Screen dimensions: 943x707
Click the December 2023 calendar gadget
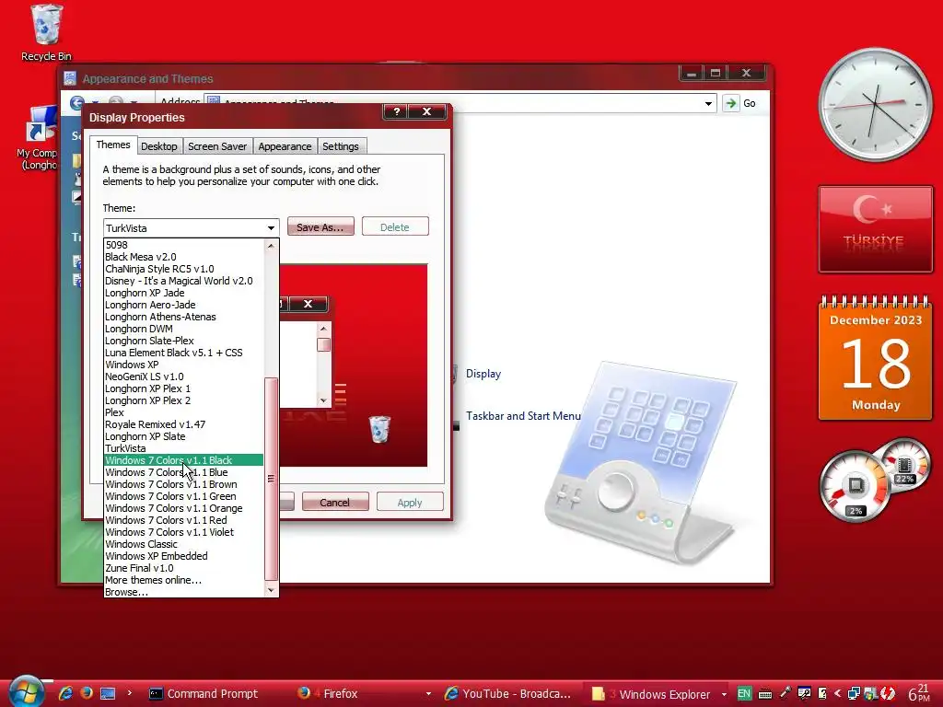point(876,357)
